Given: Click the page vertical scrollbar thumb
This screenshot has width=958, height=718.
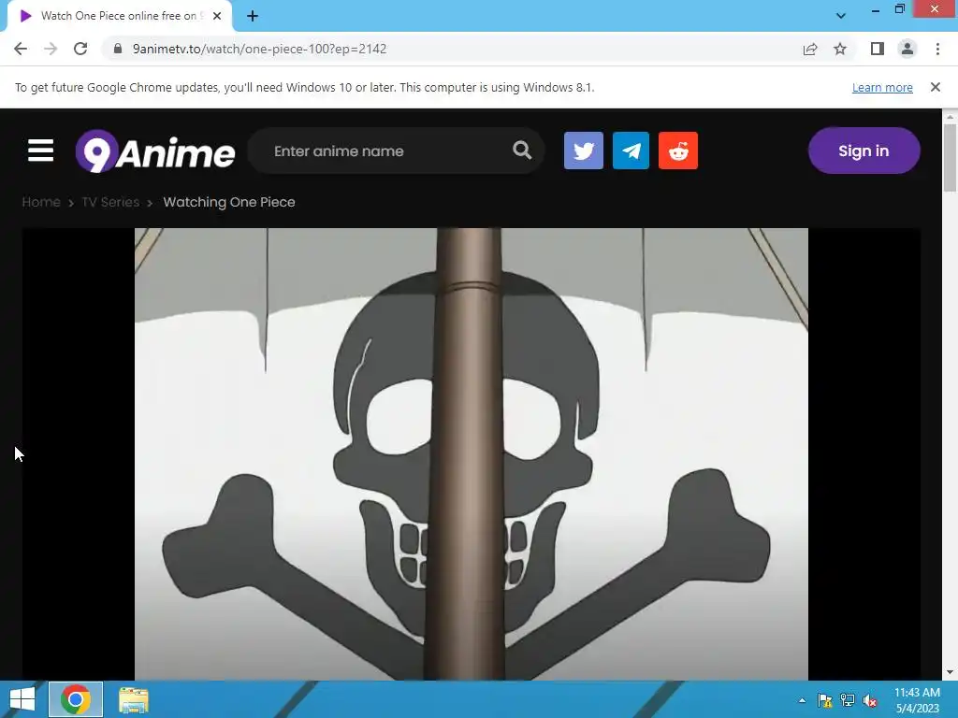Looking at the screenshot, I should pyautogui.click(x=950, y=157).
